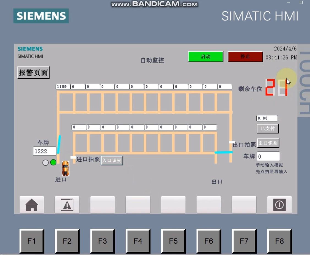The width and height of the screenshot is (310, 255).
Task: Click the exit 车牌 input showing 0
Action: tap(268, 156)
